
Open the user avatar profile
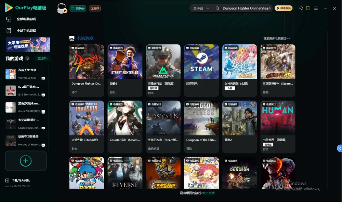coord(62,8)
